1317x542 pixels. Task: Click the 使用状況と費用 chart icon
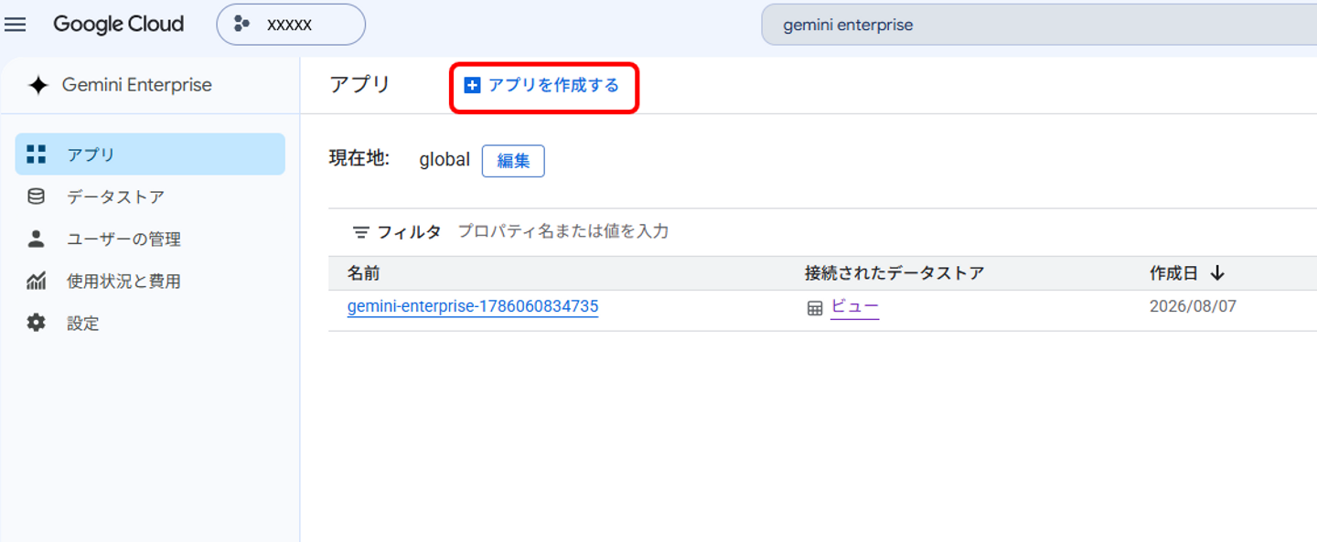pos(36,281)
